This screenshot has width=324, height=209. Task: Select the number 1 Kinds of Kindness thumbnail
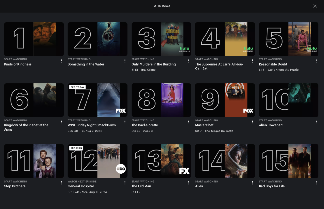34,39
